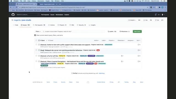
Task: Open macOS Spotlight search icon
Action: tap(161, 1)
